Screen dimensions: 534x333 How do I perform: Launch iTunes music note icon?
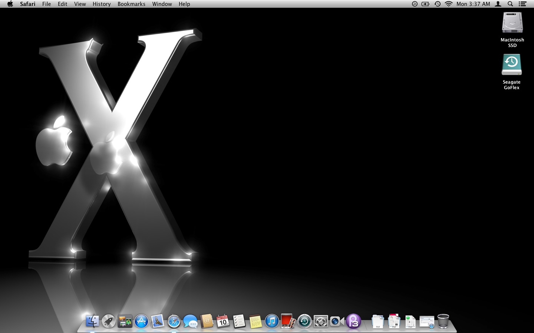(272, 321)
